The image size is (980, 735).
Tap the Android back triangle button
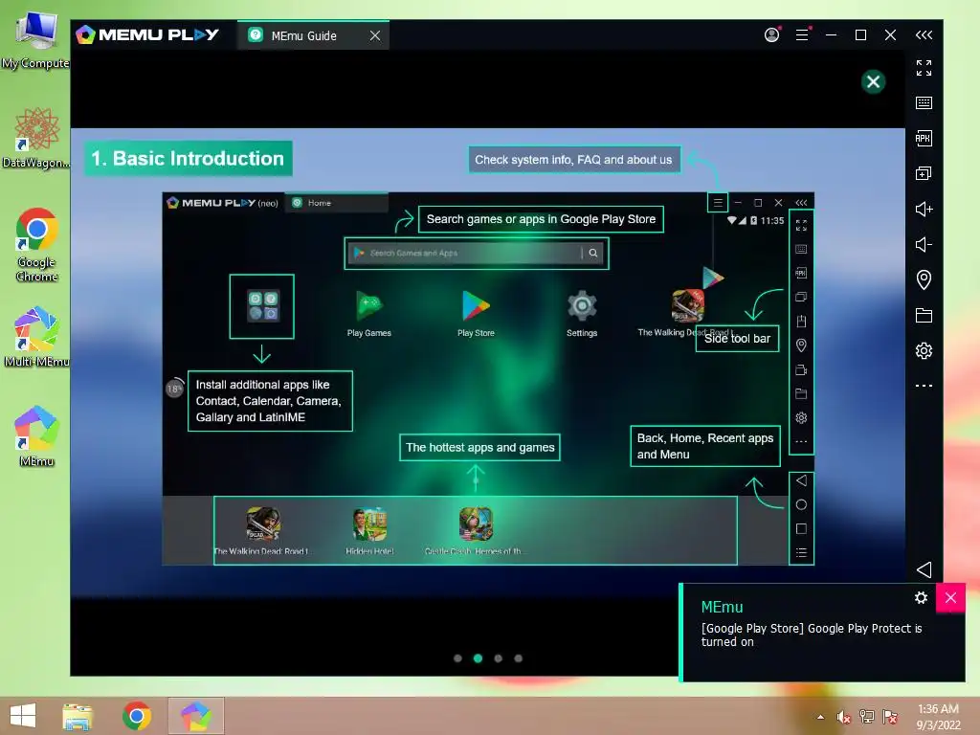924,569
